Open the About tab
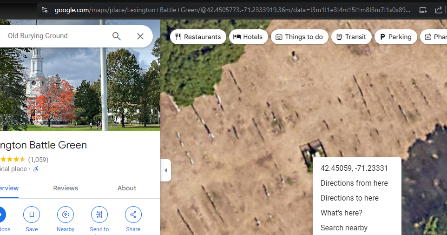The width and height of the screenshot is (447, 235). click(x=127, y=188)
